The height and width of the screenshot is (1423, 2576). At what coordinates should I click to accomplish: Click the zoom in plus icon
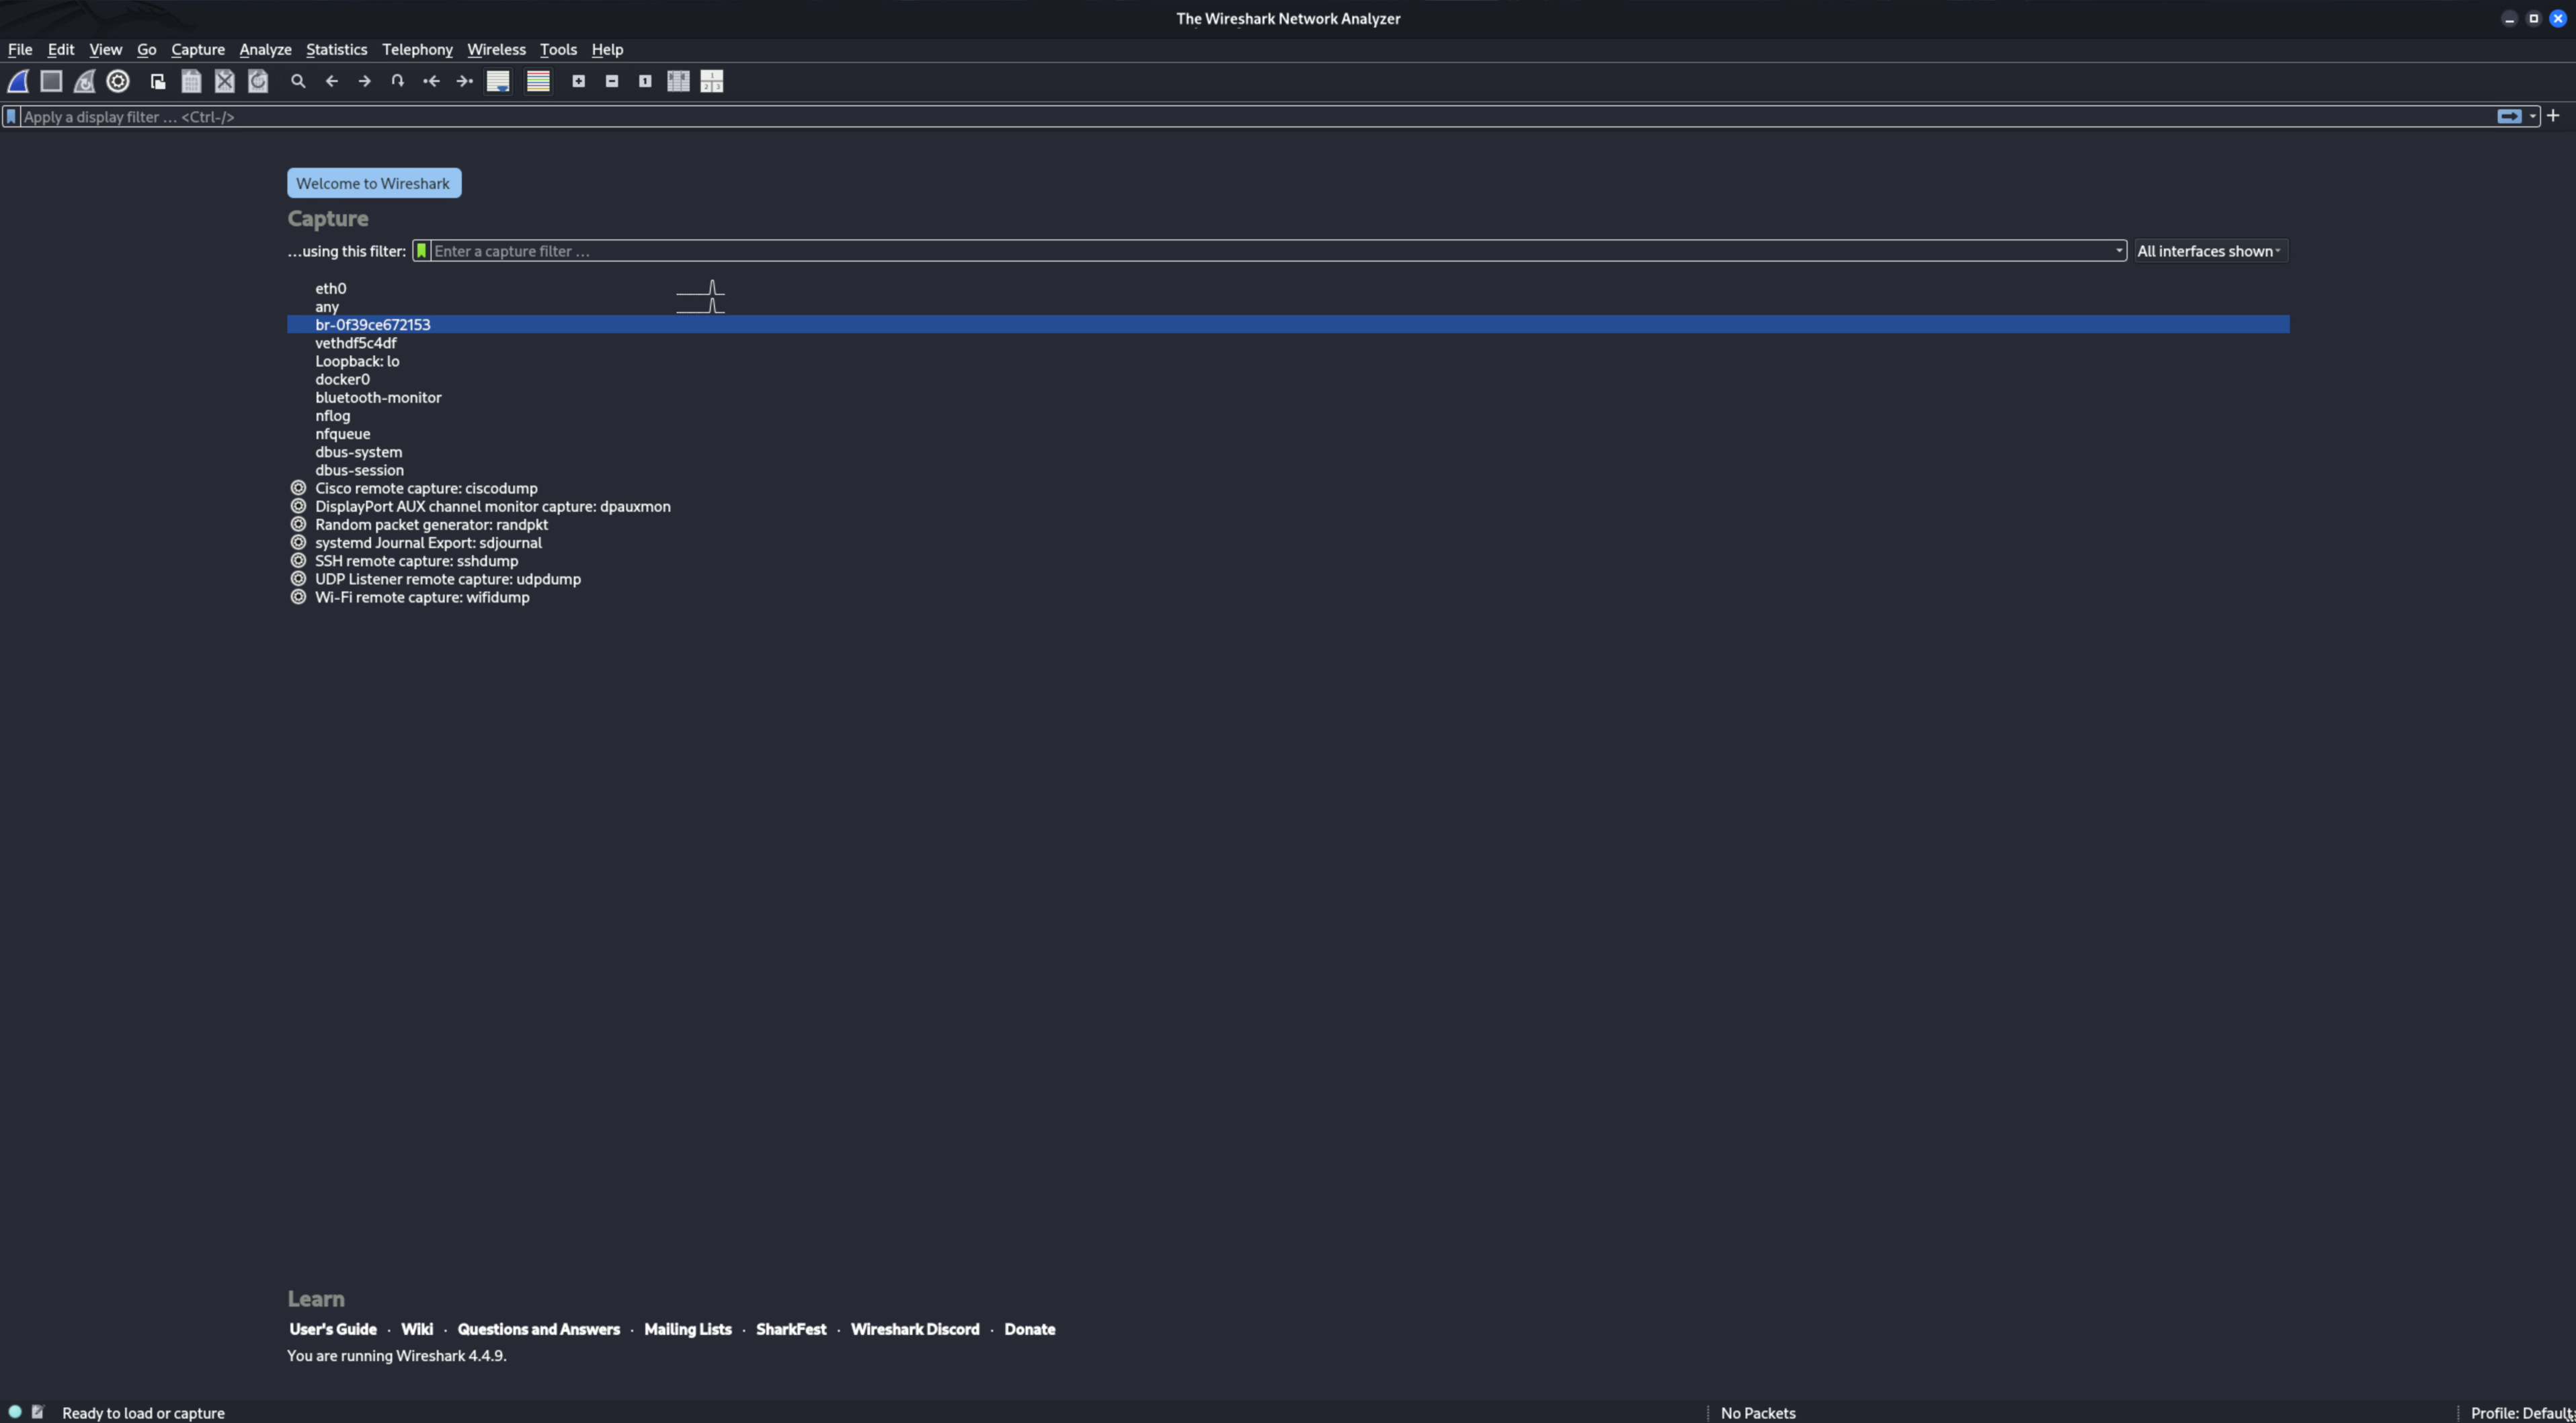click(x=578, y=81)
